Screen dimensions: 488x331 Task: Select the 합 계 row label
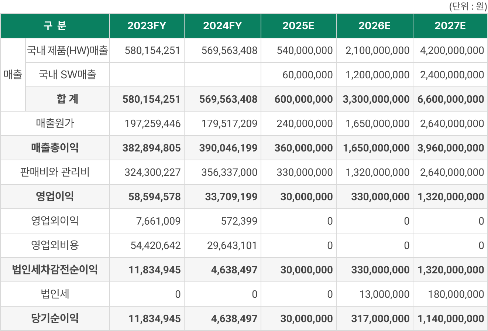68,99
